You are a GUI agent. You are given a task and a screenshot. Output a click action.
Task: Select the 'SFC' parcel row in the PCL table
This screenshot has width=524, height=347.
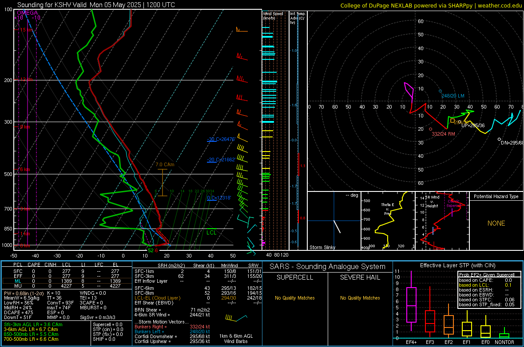[x=67, y=271]
